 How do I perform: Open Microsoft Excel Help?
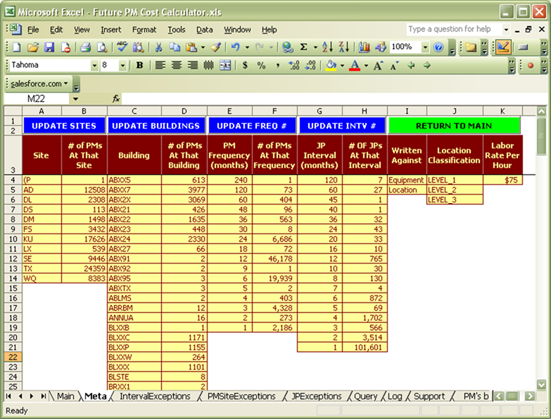pos(438,46)
